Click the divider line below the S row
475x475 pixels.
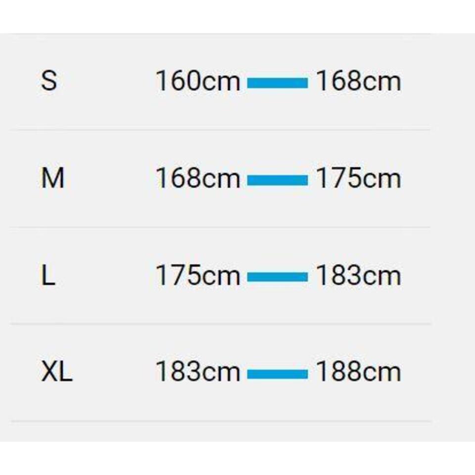[221, 130]
